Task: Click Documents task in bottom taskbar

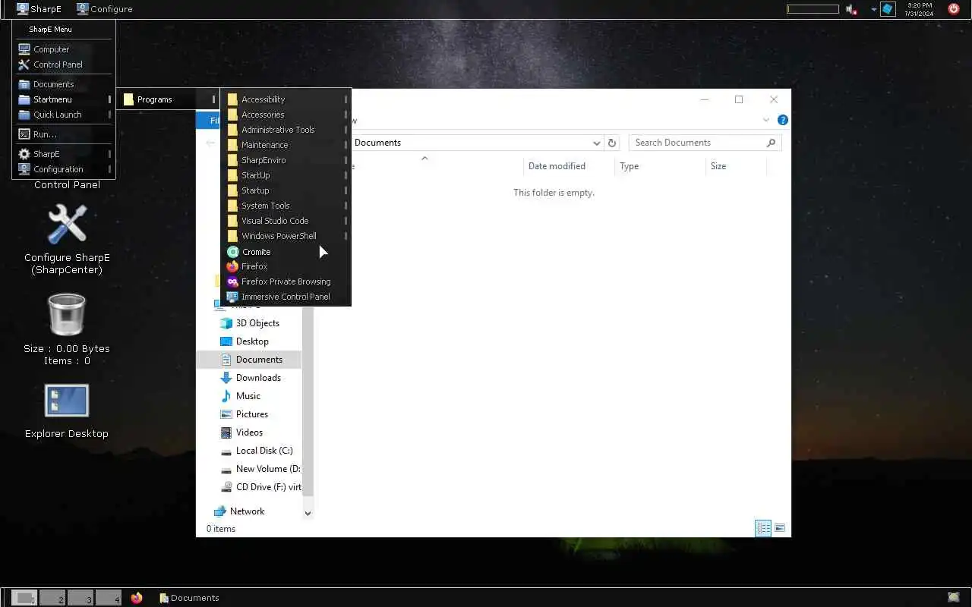Action: pos(190,598)
